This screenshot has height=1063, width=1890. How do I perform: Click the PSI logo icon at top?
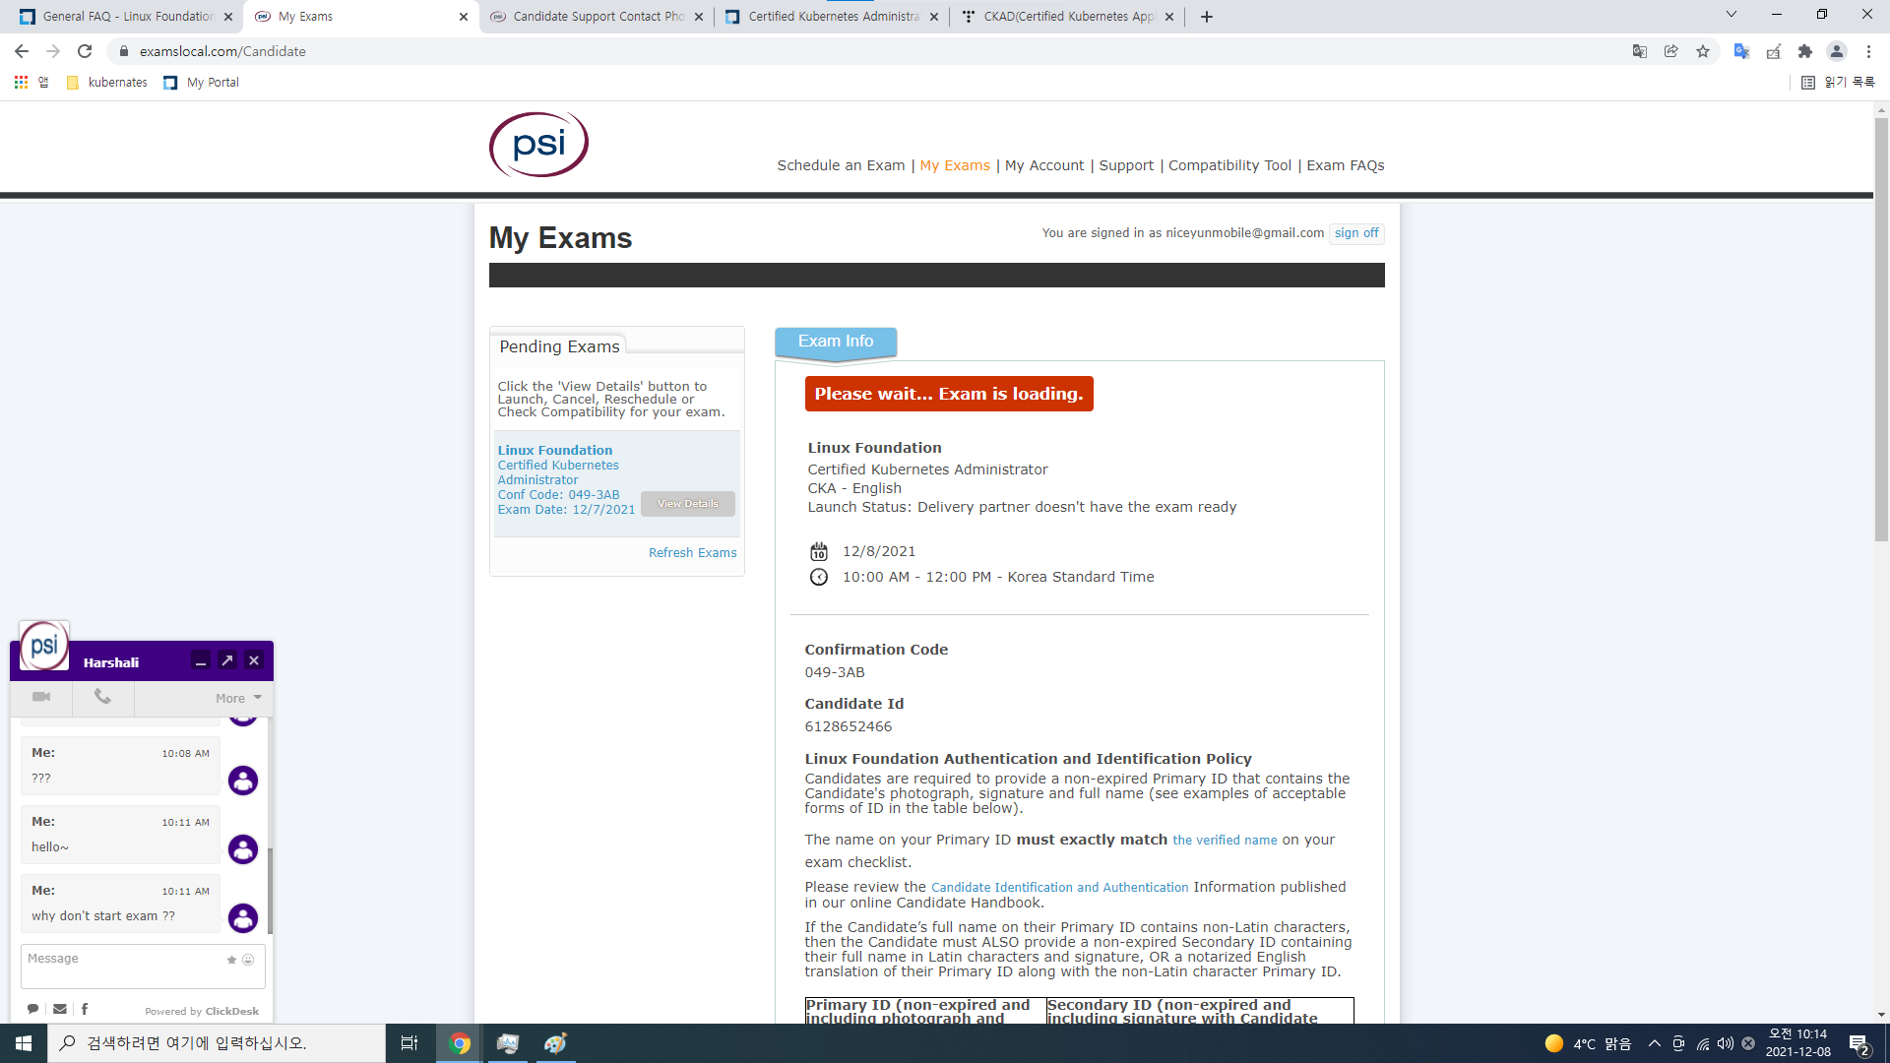[x=538, y=144]
